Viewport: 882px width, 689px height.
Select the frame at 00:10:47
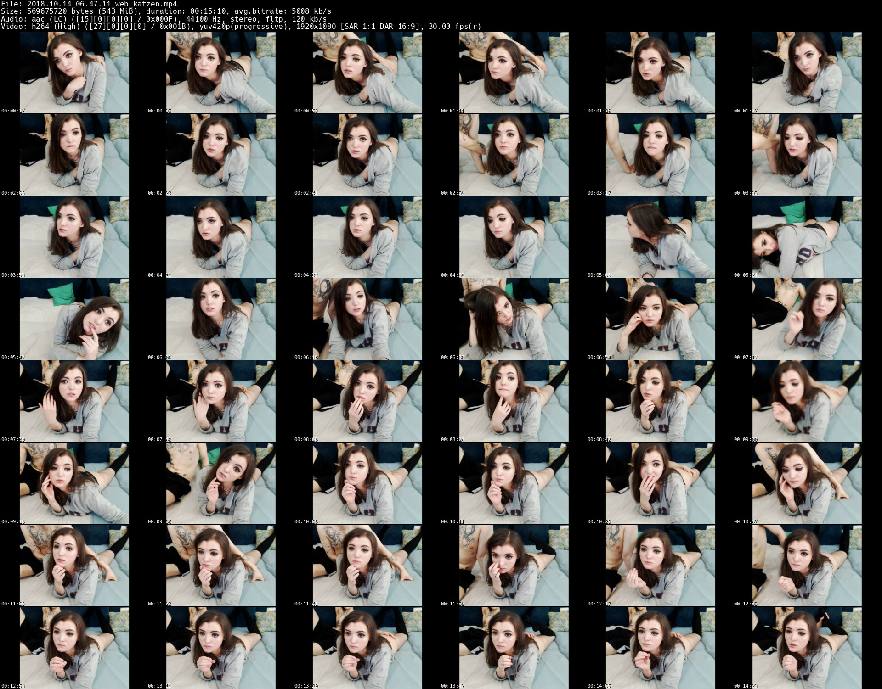[807, 483]
